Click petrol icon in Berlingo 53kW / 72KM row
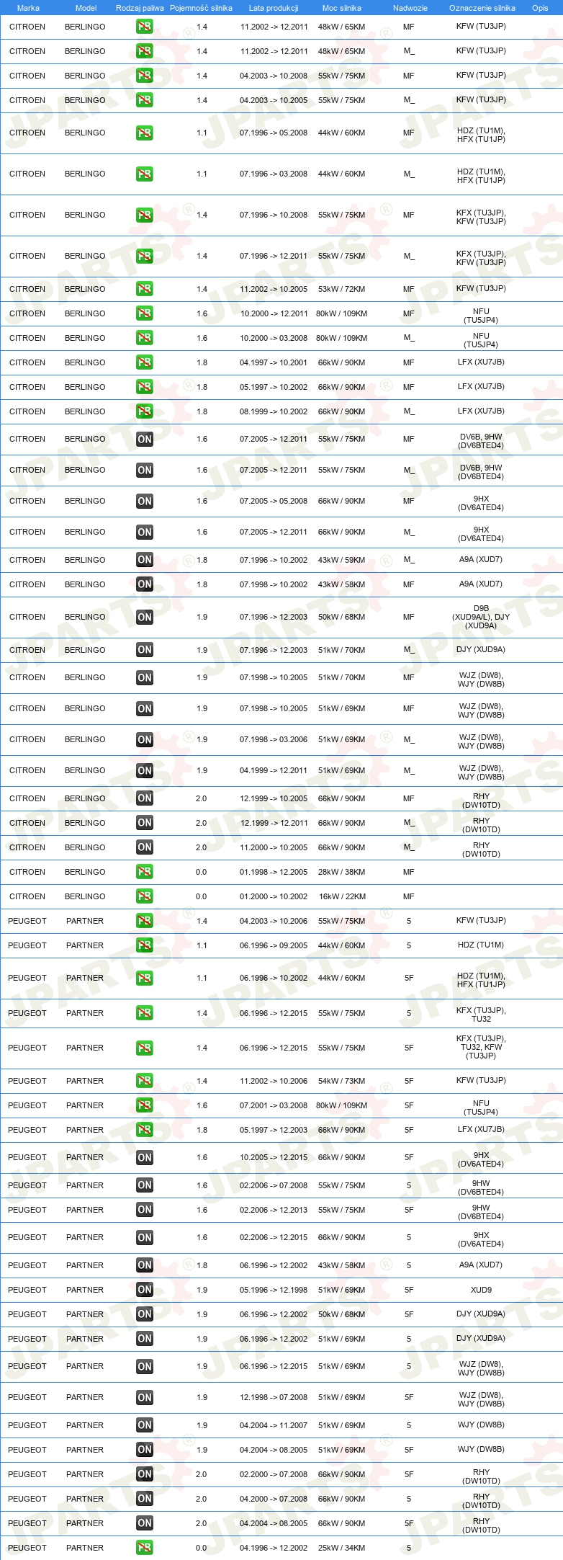 click(145, 289)
